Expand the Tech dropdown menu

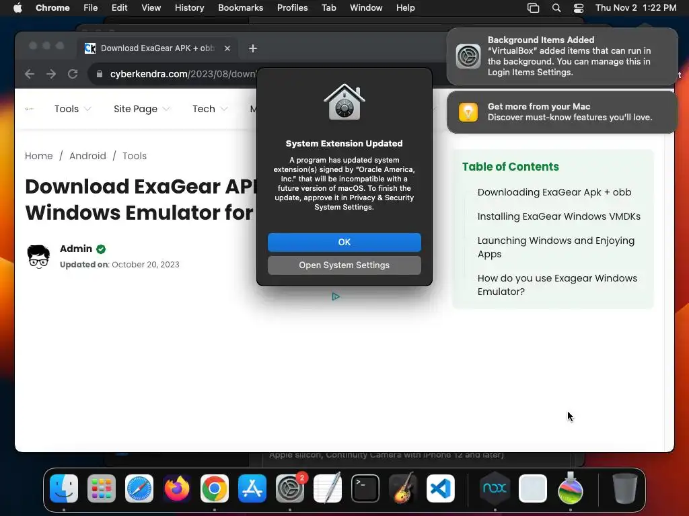210,109
